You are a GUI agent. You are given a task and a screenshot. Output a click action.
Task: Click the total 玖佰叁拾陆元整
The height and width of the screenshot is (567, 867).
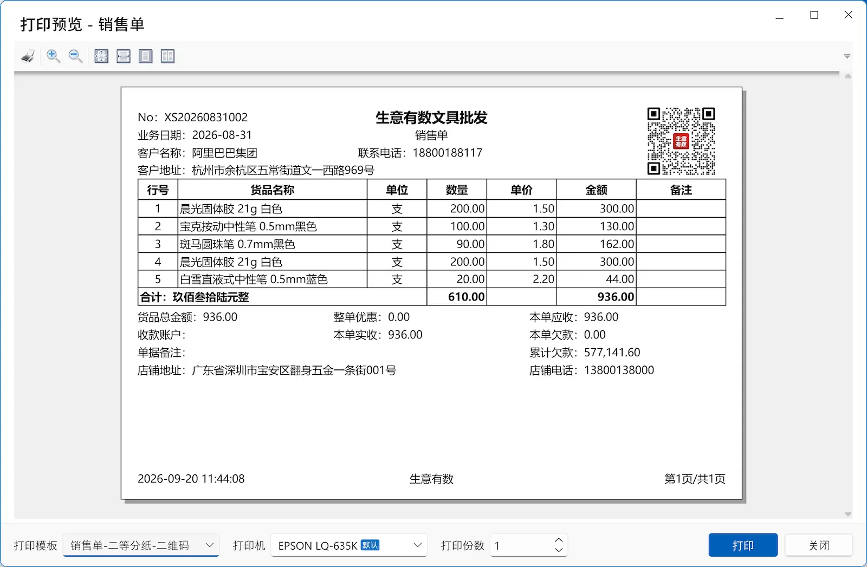(x=211, y=297)
